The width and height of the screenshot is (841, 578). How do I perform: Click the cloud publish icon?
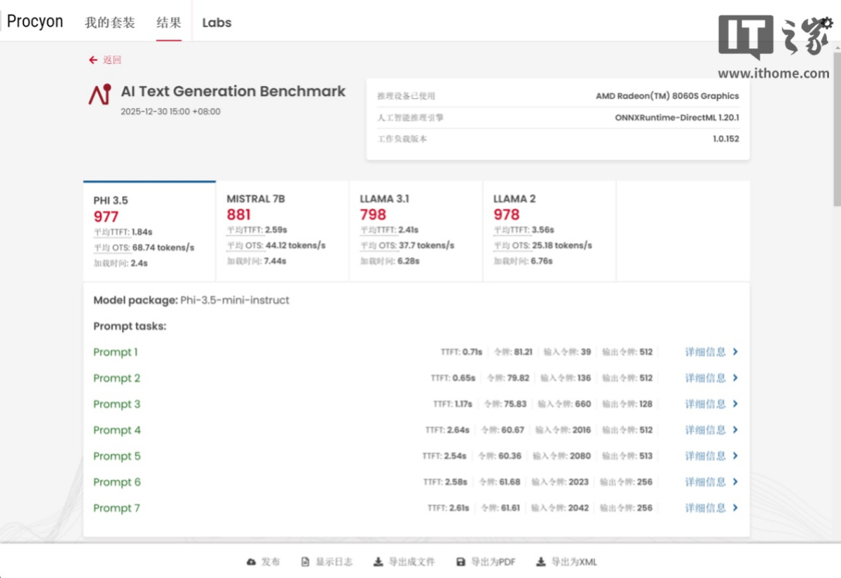pos(252,562)
